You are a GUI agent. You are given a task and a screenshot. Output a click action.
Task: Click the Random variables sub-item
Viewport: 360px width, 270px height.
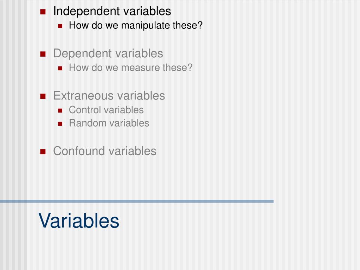109,123
